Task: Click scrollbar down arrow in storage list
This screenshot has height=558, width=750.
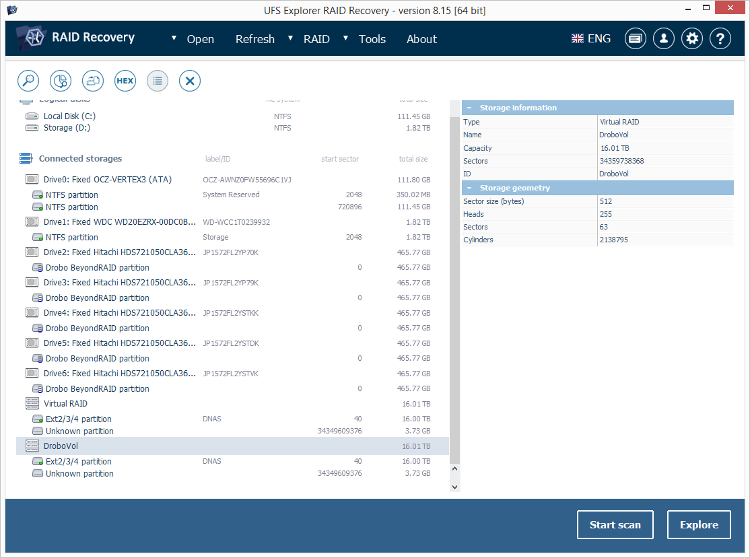Action: click(x=454, y=487)
